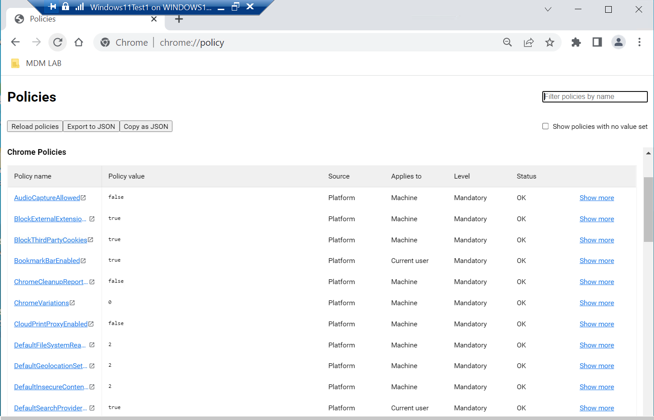
Task: Toggle the browser side panel icon
Action: click(597, 42)
